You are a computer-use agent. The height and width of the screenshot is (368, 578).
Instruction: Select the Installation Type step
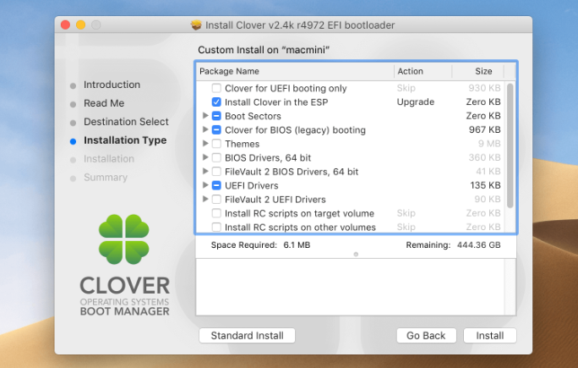(x=125, y=140)
